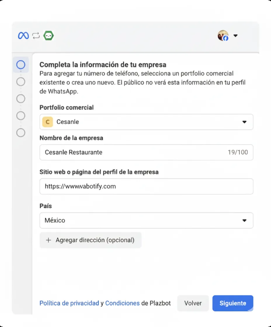Click the yellow C portfolio avatar for Cesanle

[48, 122]
